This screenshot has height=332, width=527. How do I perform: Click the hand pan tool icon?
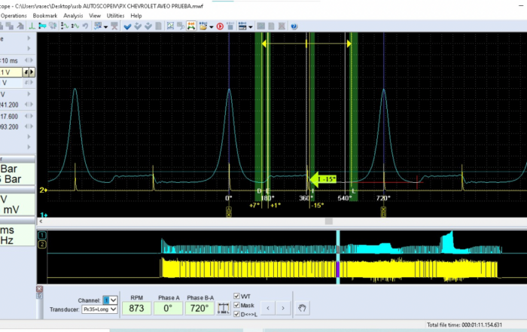point(303,307)
